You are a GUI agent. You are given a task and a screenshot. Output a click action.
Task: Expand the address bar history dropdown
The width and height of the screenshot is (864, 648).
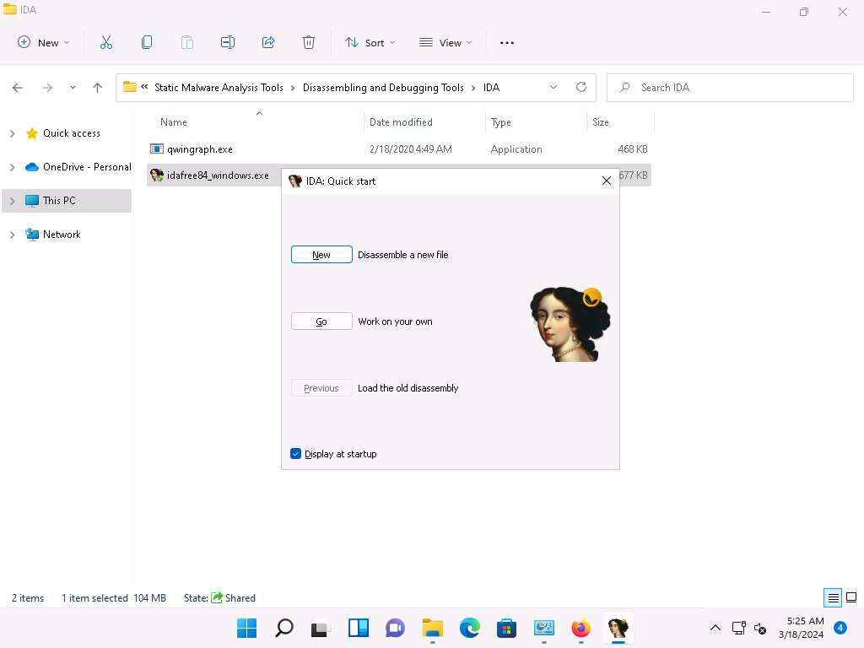553,87
